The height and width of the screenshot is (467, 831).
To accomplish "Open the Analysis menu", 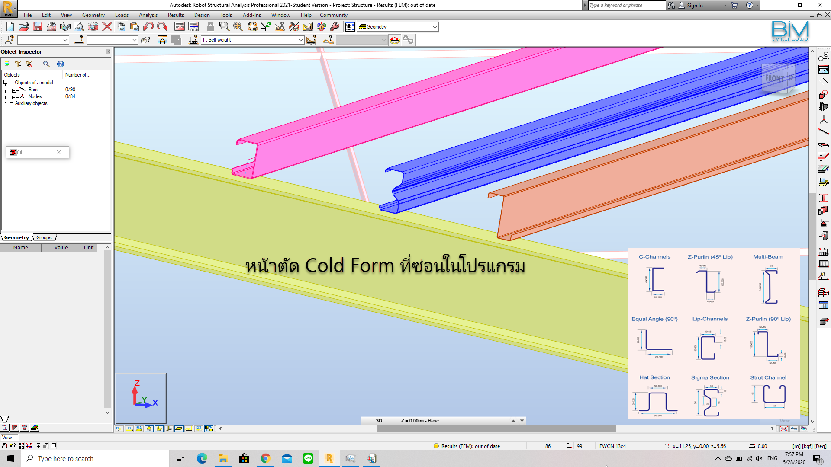I will 148,15.
